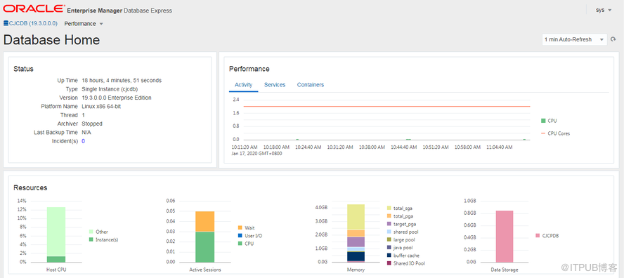Click the User I/O legend swatch

coord(240,235)
